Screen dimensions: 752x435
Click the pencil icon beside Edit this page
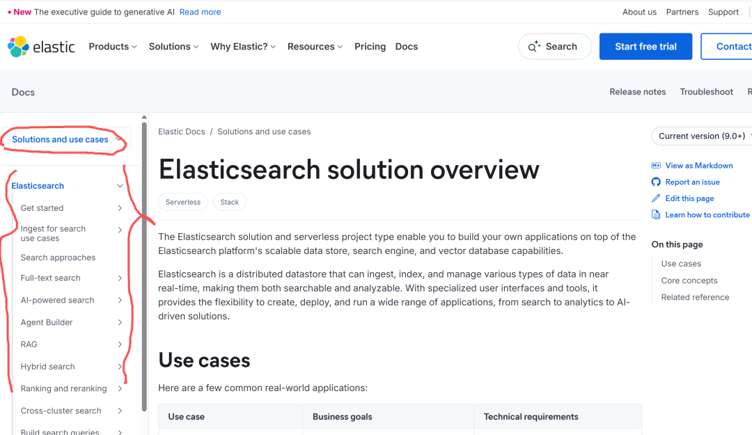click(656, 198)
